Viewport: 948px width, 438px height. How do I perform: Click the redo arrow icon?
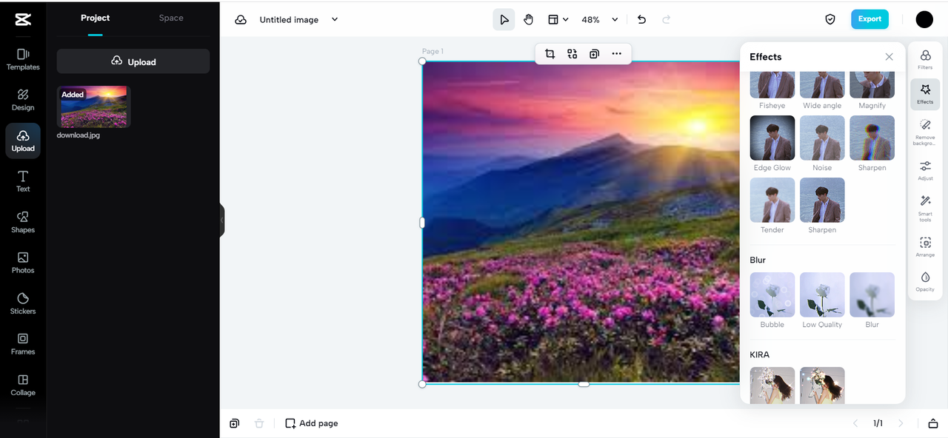point(666,20)
